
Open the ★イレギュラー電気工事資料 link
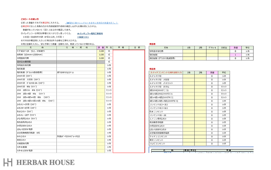90,34
